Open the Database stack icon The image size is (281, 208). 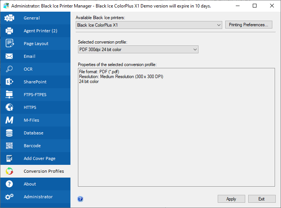tap(9, 133)
